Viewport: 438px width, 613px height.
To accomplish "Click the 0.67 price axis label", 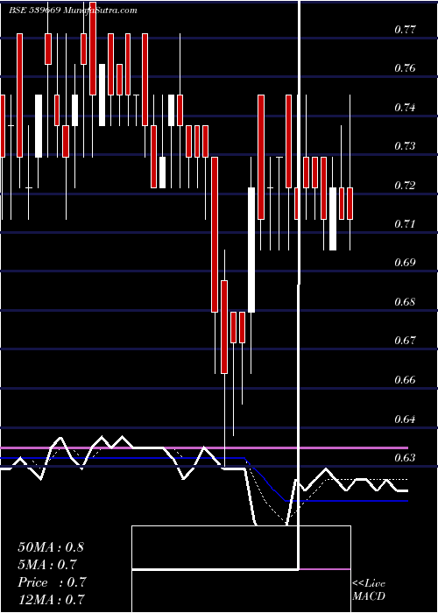I will coord(405,341).
